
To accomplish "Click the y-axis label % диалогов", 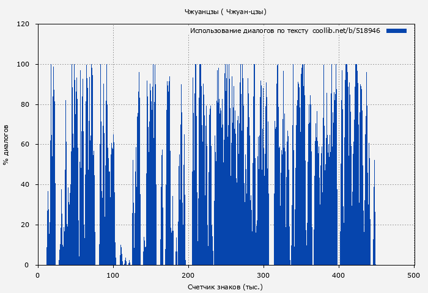I will pyautogui.click(x=6, y=145).
